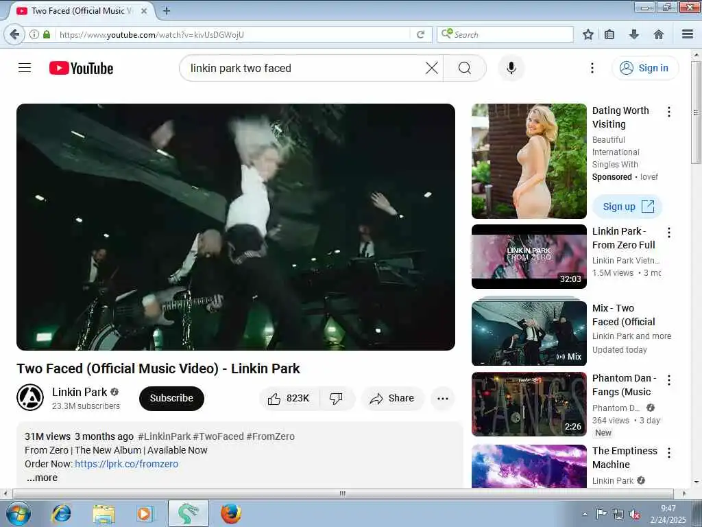Dislike the video
Image resolution: width=702 pixels, height=527 pixels.
[337, 398]
